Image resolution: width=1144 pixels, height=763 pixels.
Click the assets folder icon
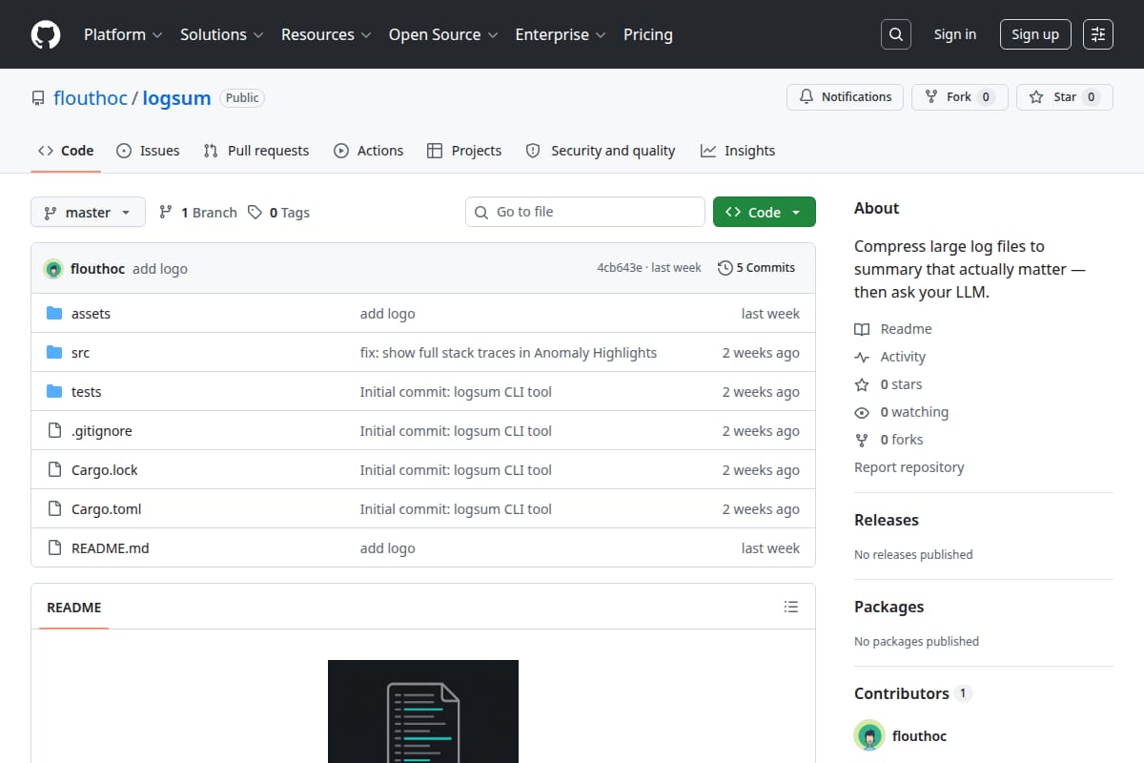pos(54,314)
